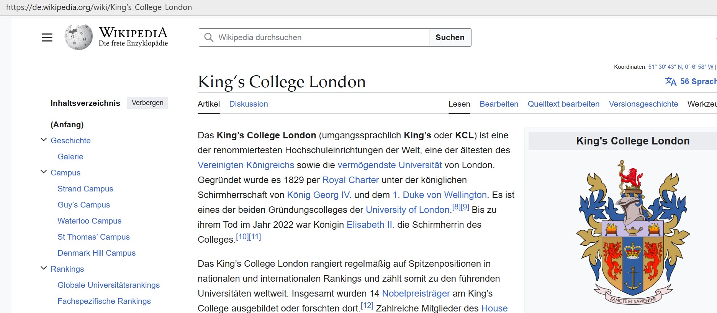The image size is (717, 313).
Task: Collapse the Geschichte section chevron
Action: pos(44,140)
